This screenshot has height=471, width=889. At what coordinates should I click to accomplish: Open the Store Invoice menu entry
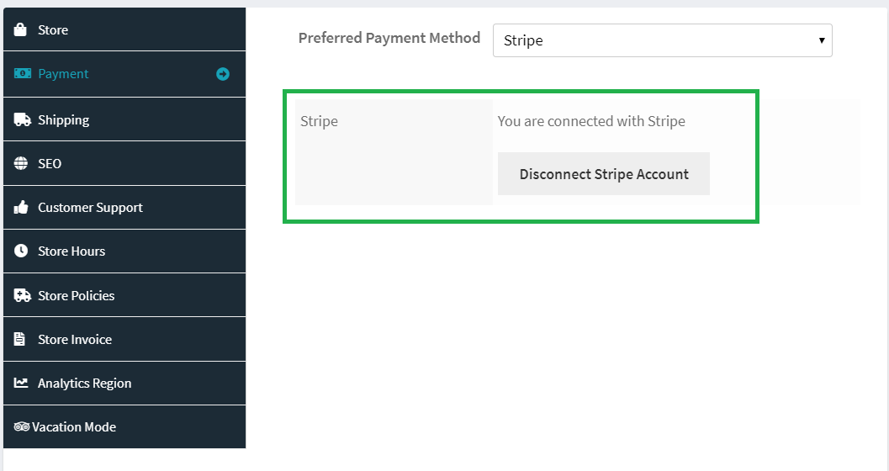coord(75,340)
